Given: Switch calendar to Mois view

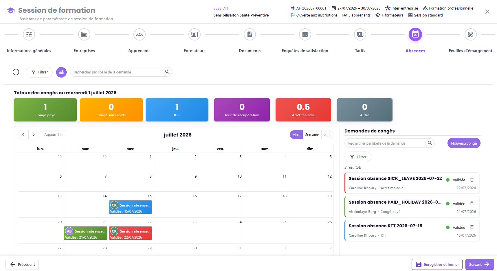Looking at the screenshot, I should [x=296, y=135].
